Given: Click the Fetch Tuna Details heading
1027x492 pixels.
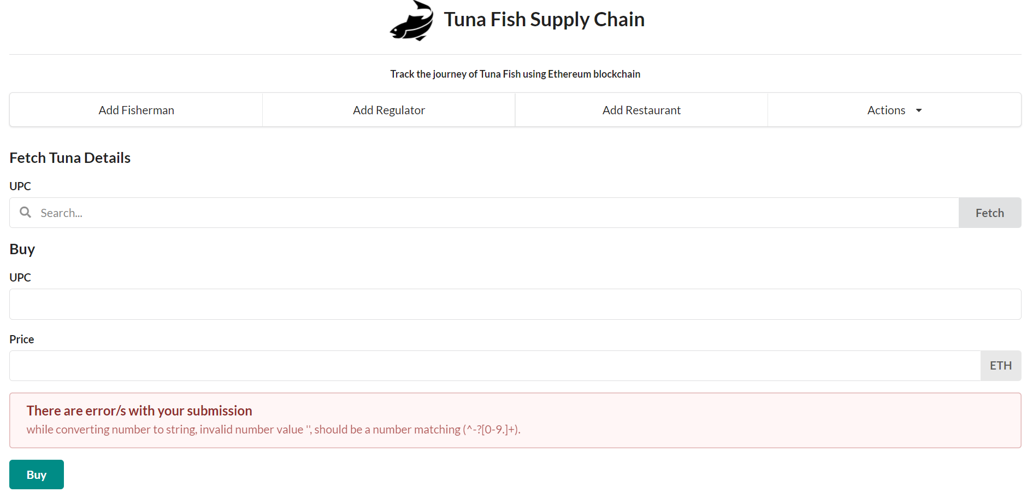Looking at the screenshot, I should [69, 157].
